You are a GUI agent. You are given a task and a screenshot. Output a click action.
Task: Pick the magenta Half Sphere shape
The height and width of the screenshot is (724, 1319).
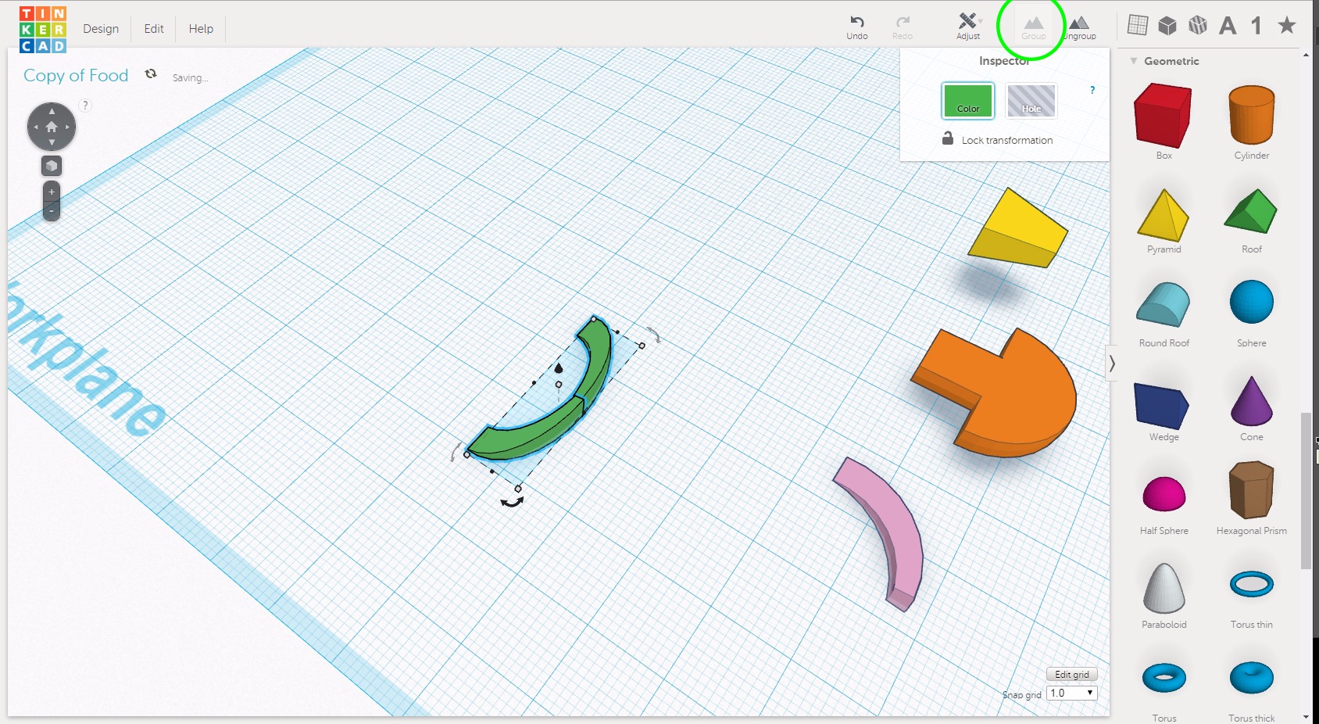[1164, 494]
